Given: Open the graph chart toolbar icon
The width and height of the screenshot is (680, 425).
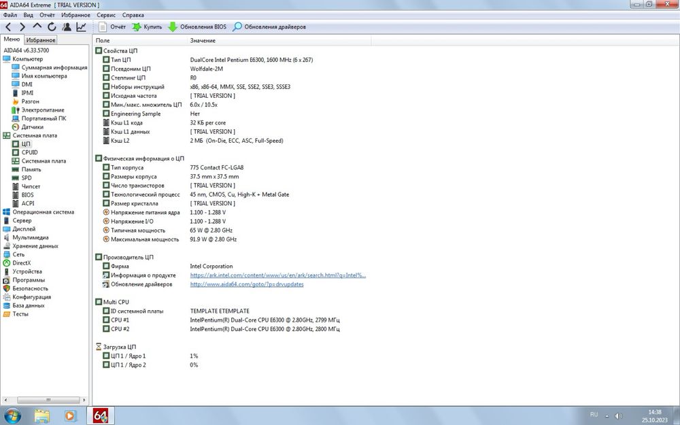Looking at the screenshot, I should click(x=81, y=27).
